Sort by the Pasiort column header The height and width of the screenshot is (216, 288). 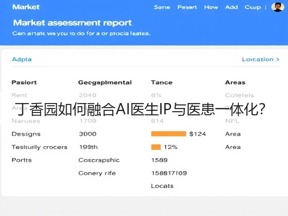coord(24,82)
